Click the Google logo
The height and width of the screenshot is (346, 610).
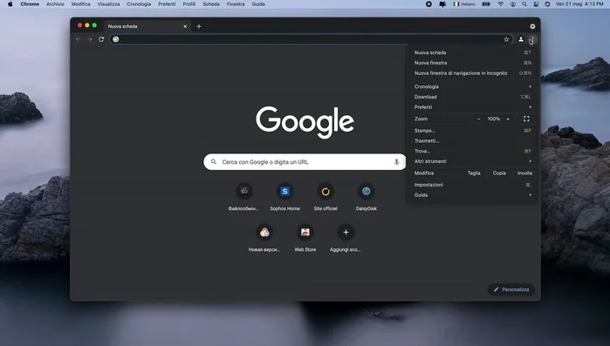click(x=305, y=122)
